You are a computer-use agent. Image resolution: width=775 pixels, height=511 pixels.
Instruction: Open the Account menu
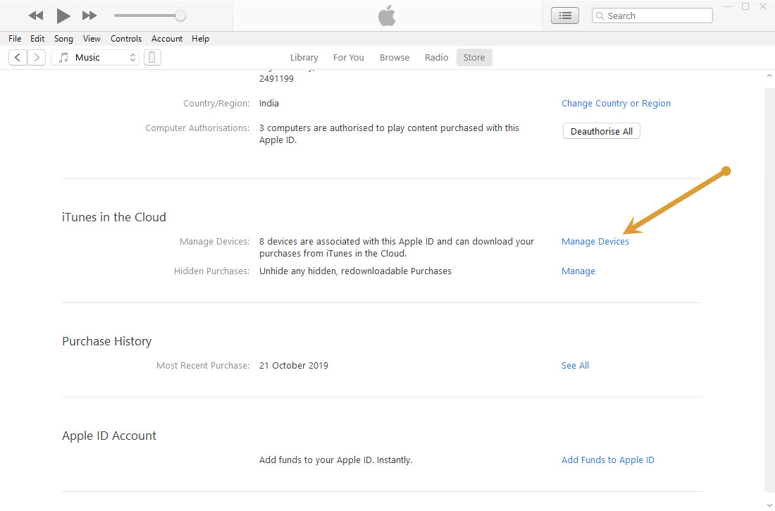166,39
